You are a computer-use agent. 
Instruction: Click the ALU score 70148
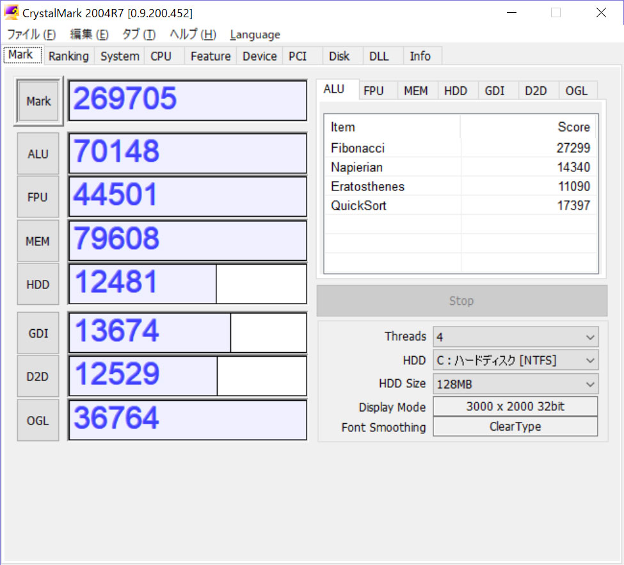[188, 154]
